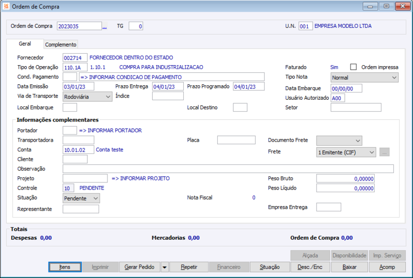This screenshot has height=278, width=413.
Task: Click the Projeto field
Action: (85, 178)
